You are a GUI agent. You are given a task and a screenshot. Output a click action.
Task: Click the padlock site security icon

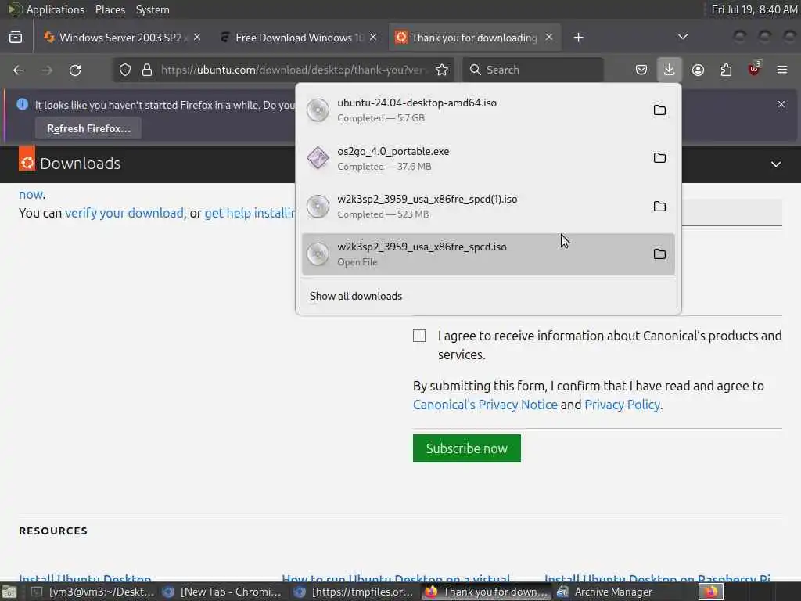click(x=147, y=70)
